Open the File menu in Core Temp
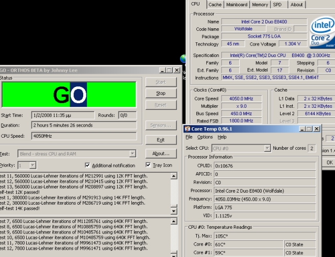The image size is (335, 257). (189, 137)
